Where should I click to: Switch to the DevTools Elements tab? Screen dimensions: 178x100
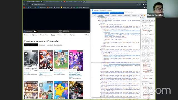coord(101,15)
